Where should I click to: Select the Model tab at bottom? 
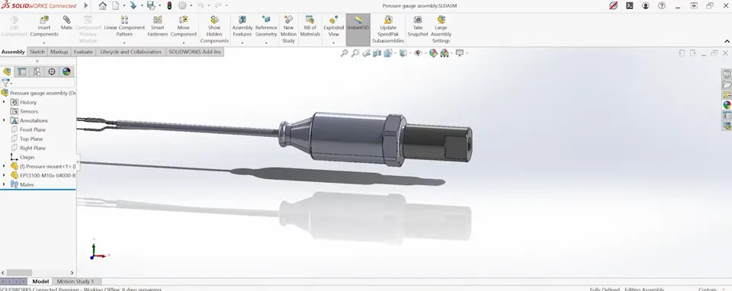(x=40, y=281)
